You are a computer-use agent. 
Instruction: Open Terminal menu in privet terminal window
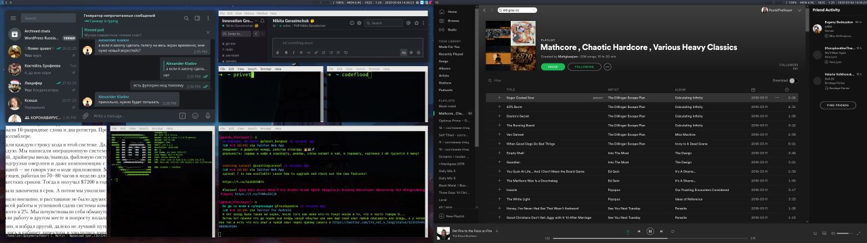pyautogui.click(x=266, y=69)
